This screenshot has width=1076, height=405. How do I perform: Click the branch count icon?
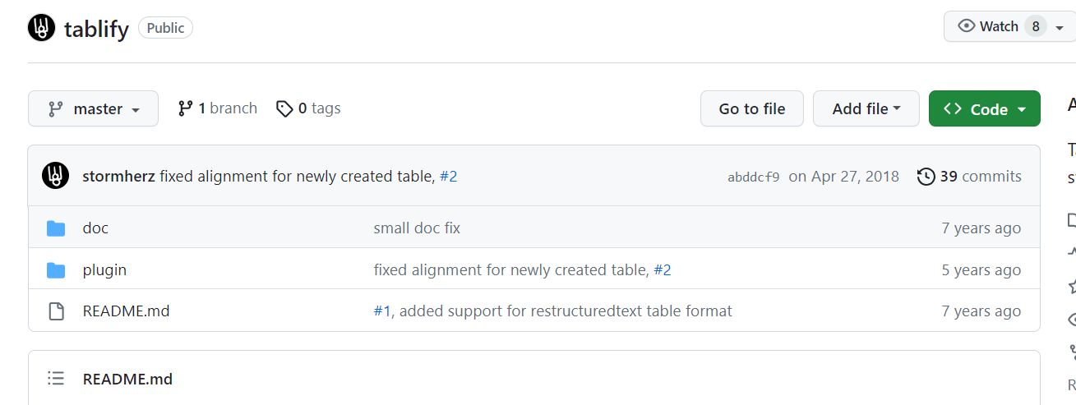coord(186,109)
